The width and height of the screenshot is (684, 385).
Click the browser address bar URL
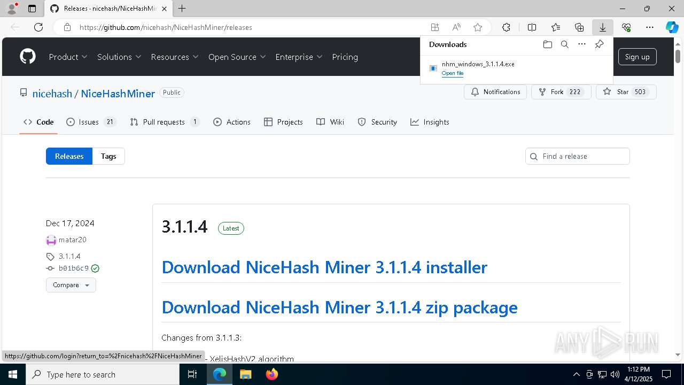pos(166,27)
